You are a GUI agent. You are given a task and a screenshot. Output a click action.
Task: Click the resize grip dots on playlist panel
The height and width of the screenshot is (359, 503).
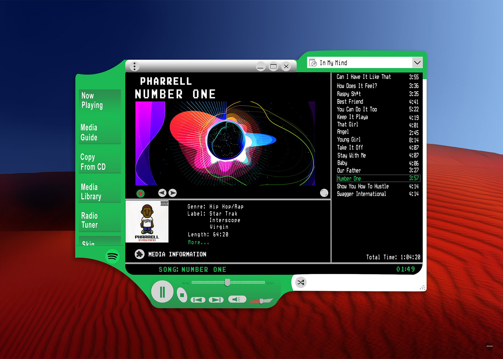[422, 288]
